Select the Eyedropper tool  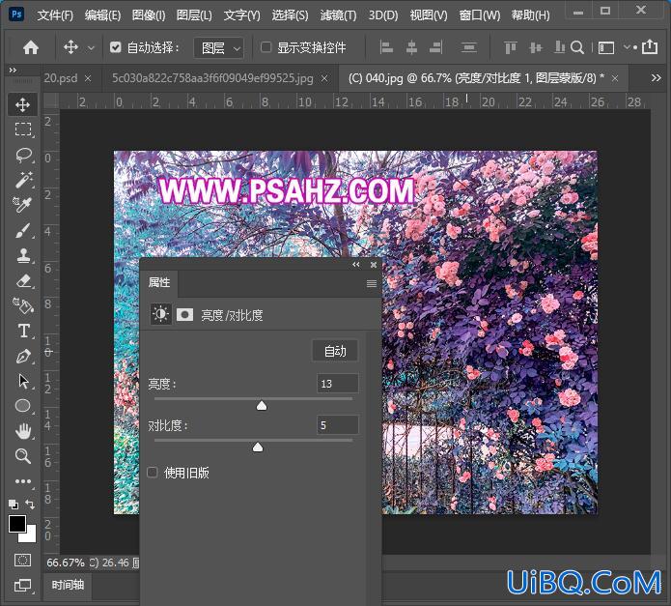coord(22,205)
